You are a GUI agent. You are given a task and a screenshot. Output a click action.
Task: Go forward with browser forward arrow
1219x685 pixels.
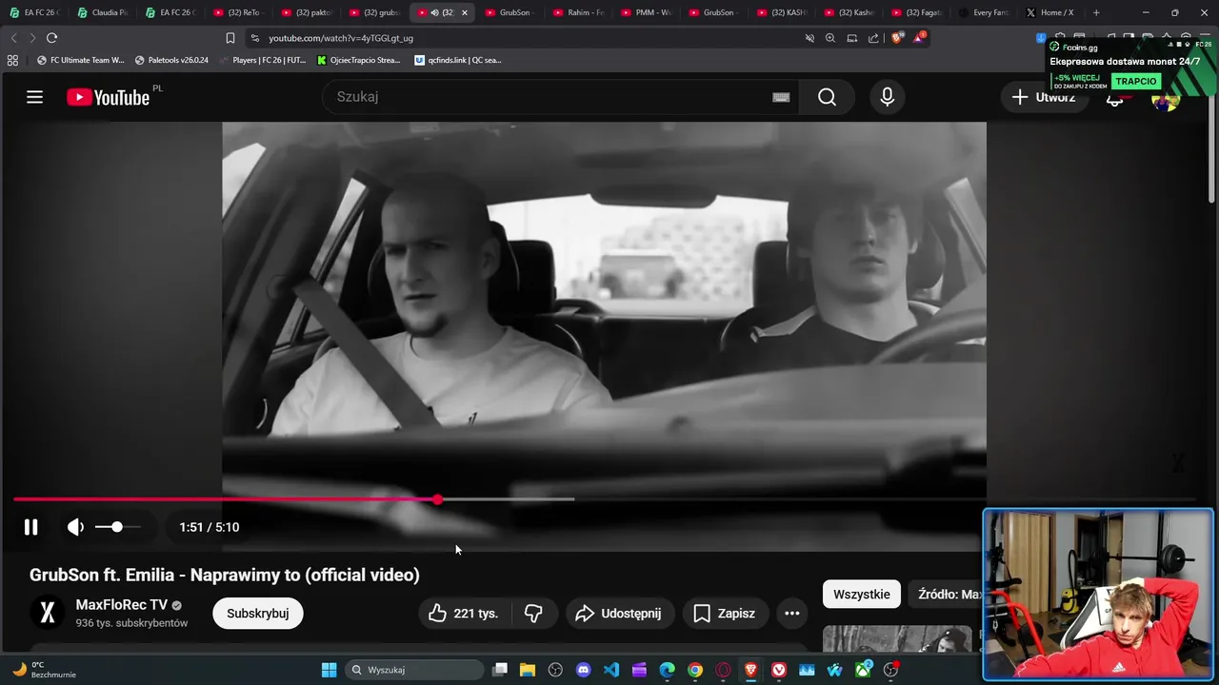(x=31, y=38)
